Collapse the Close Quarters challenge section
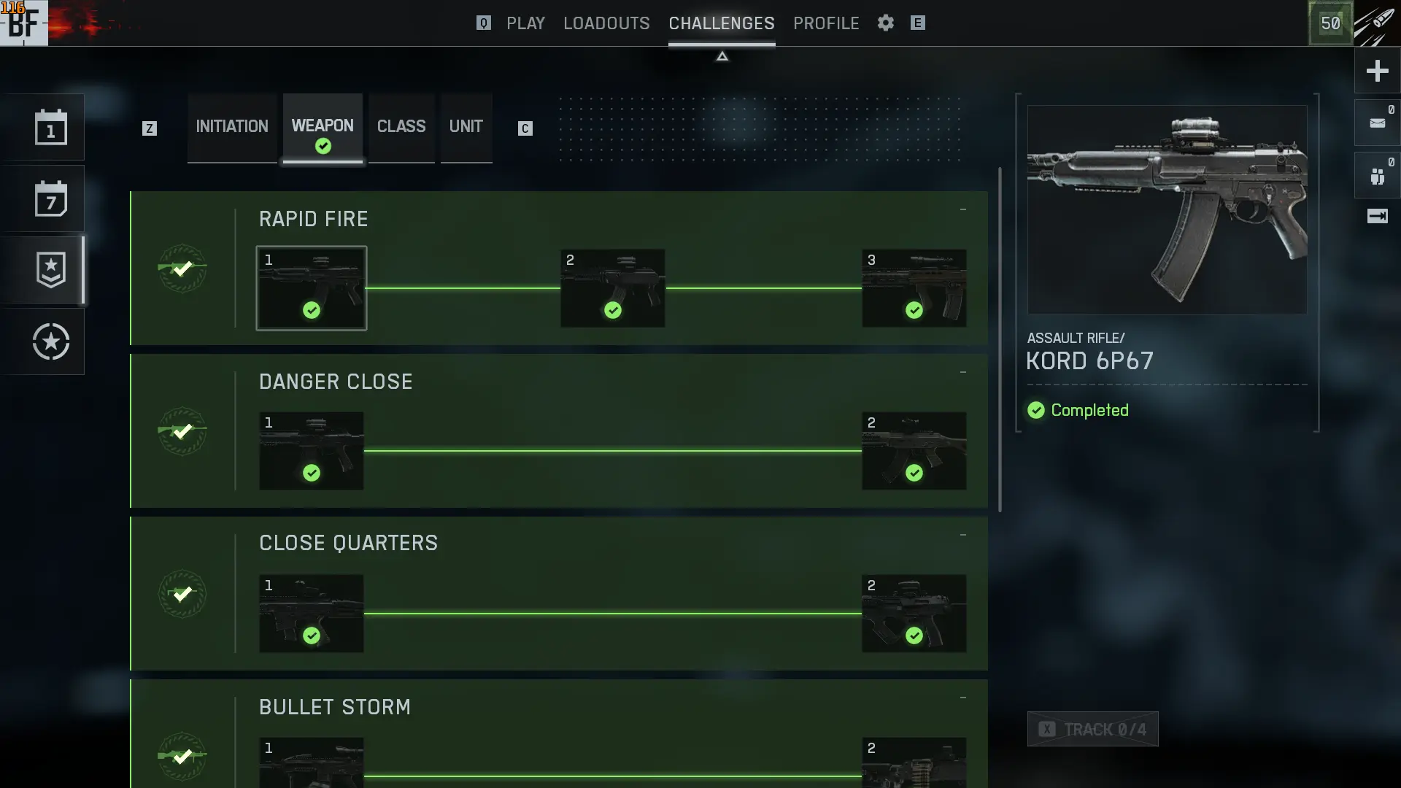1401x788 pixels. click(963, 535)
